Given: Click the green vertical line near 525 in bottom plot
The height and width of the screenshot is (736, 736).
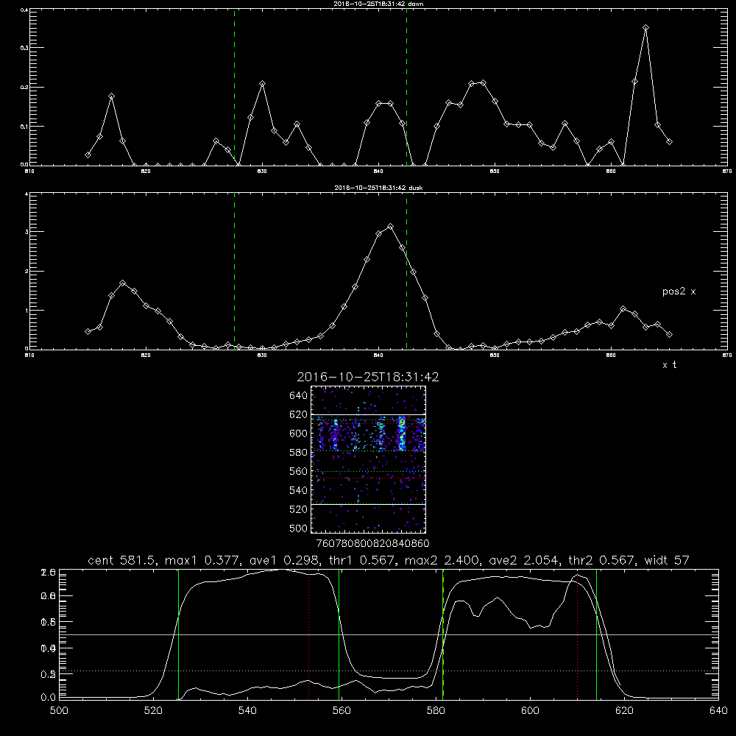Looking at the screenshot, I should (x=178, y=634).
